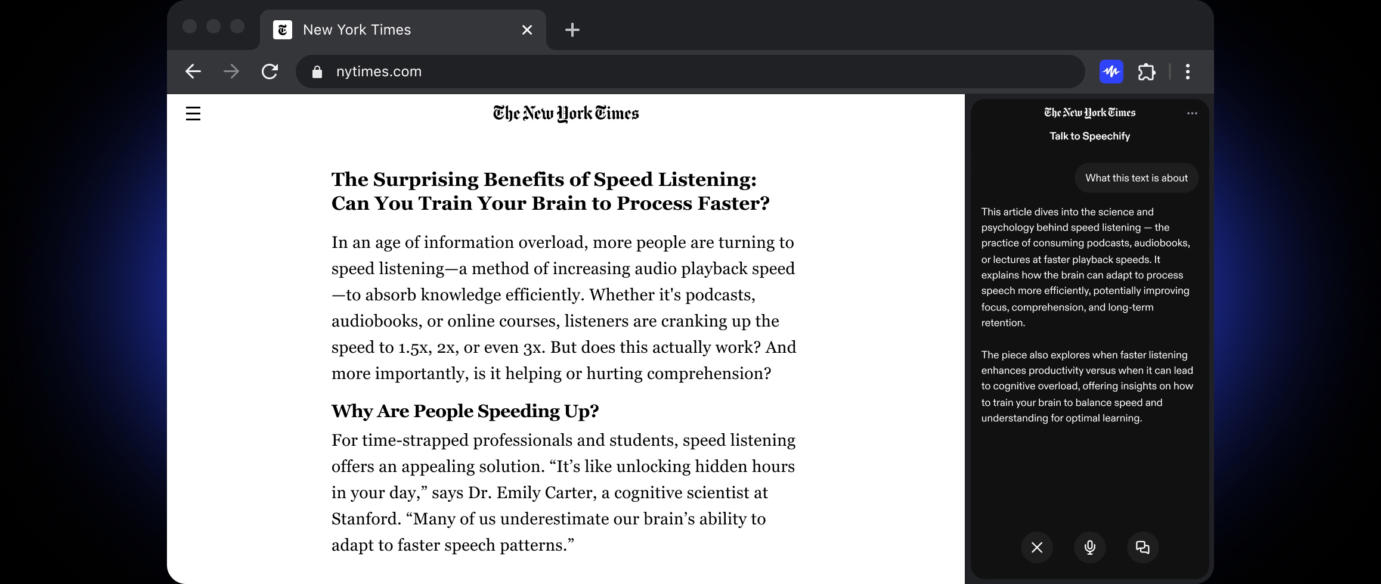Reload the nytimes.com page
Viewport: 1381px width, 584px height.
[x=270, y=72]
